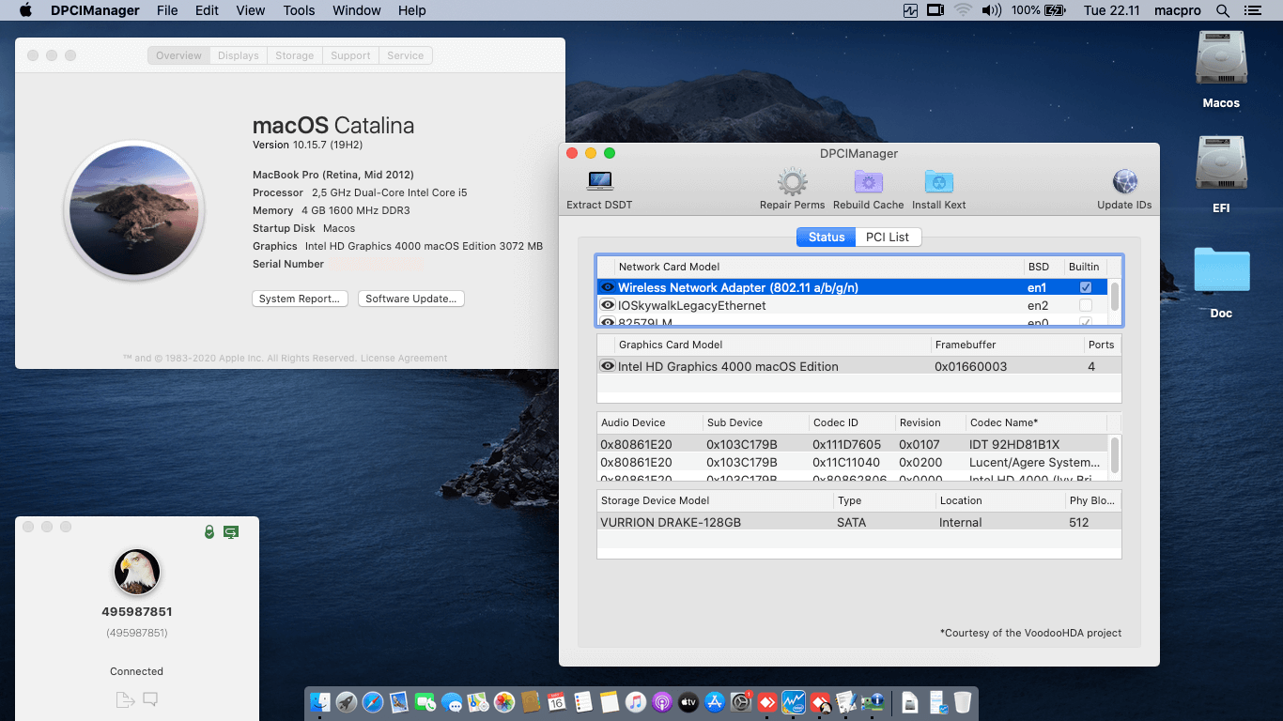The height and width of the screenshot is (721, 1283).
Task: Open Launchpad from the Dock
Action: pyautogui.click(x=347, y=701)
